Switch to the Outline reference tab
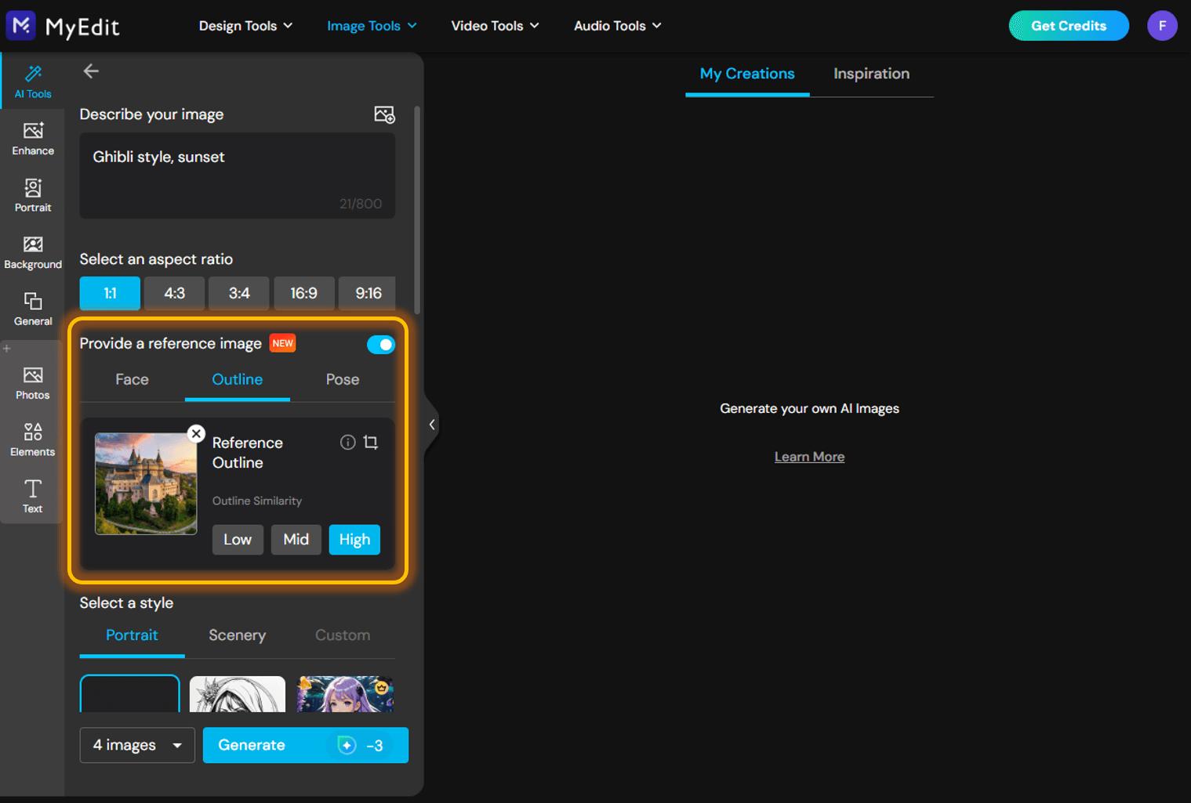 click(x=238, y=380)
